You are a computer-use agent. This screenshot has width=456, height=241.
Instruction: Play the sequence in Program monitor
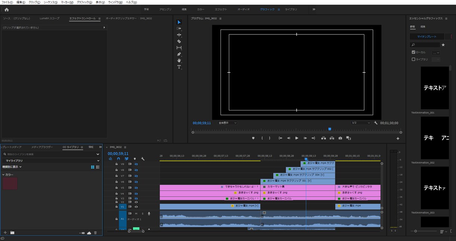tap(297, 138)
